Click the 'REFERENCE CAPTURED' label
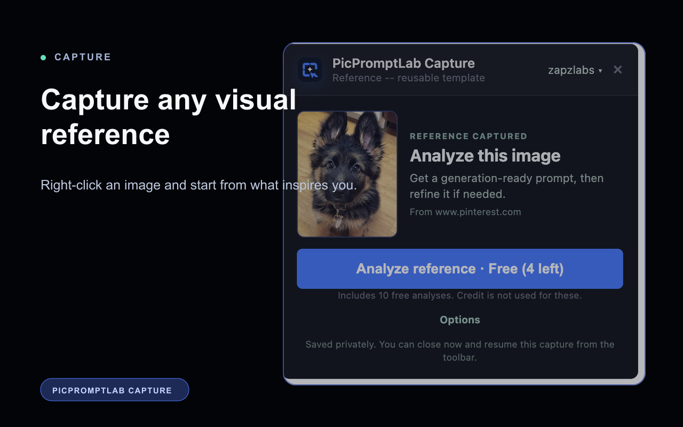The image size is (683, 427). click(x=468, y=136)
